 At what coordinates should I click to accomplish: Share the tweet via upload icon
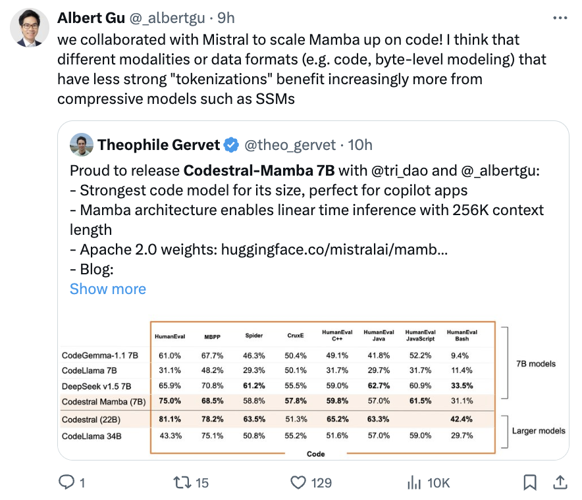click(x=560, y=482)
